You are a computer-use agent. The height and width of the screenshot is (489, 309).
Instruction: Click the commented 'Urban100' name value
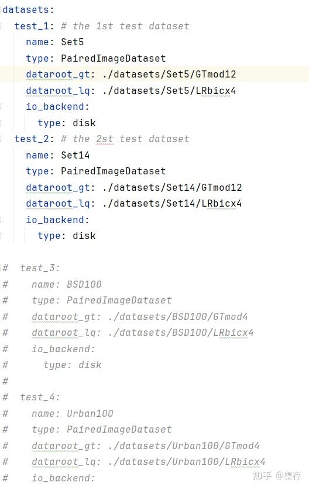(x=90, y=413)
